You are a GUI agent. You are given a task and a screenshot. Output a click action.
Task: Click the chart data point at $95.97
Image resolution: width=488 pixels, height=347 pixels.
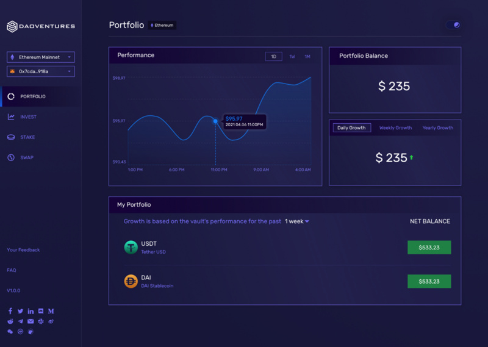point(215,121)
